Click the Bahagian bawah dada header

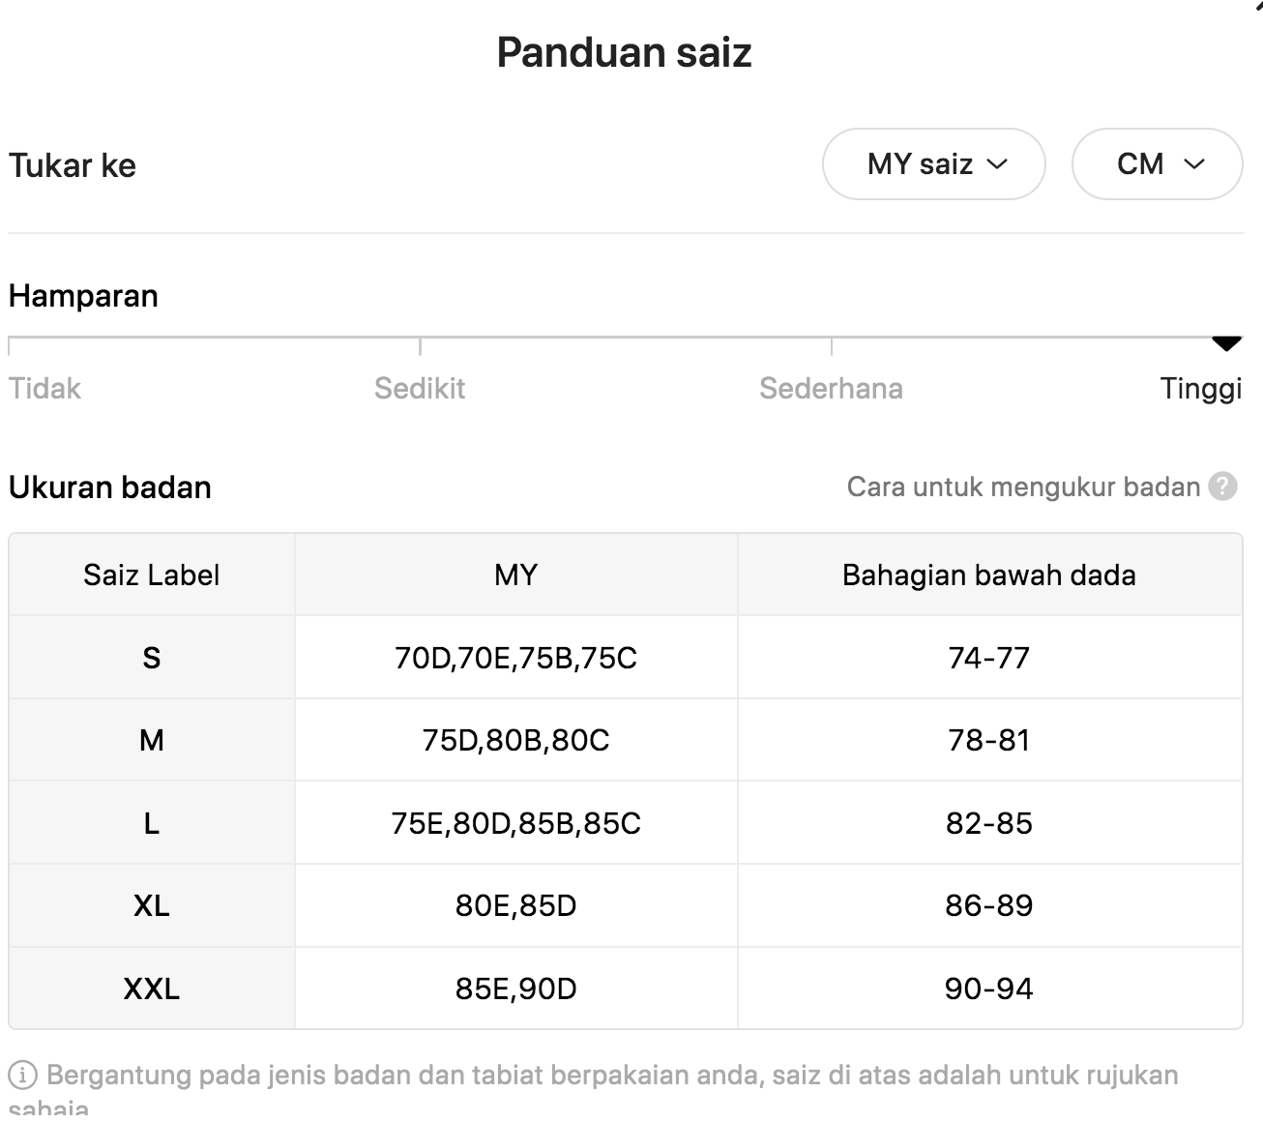989,575
